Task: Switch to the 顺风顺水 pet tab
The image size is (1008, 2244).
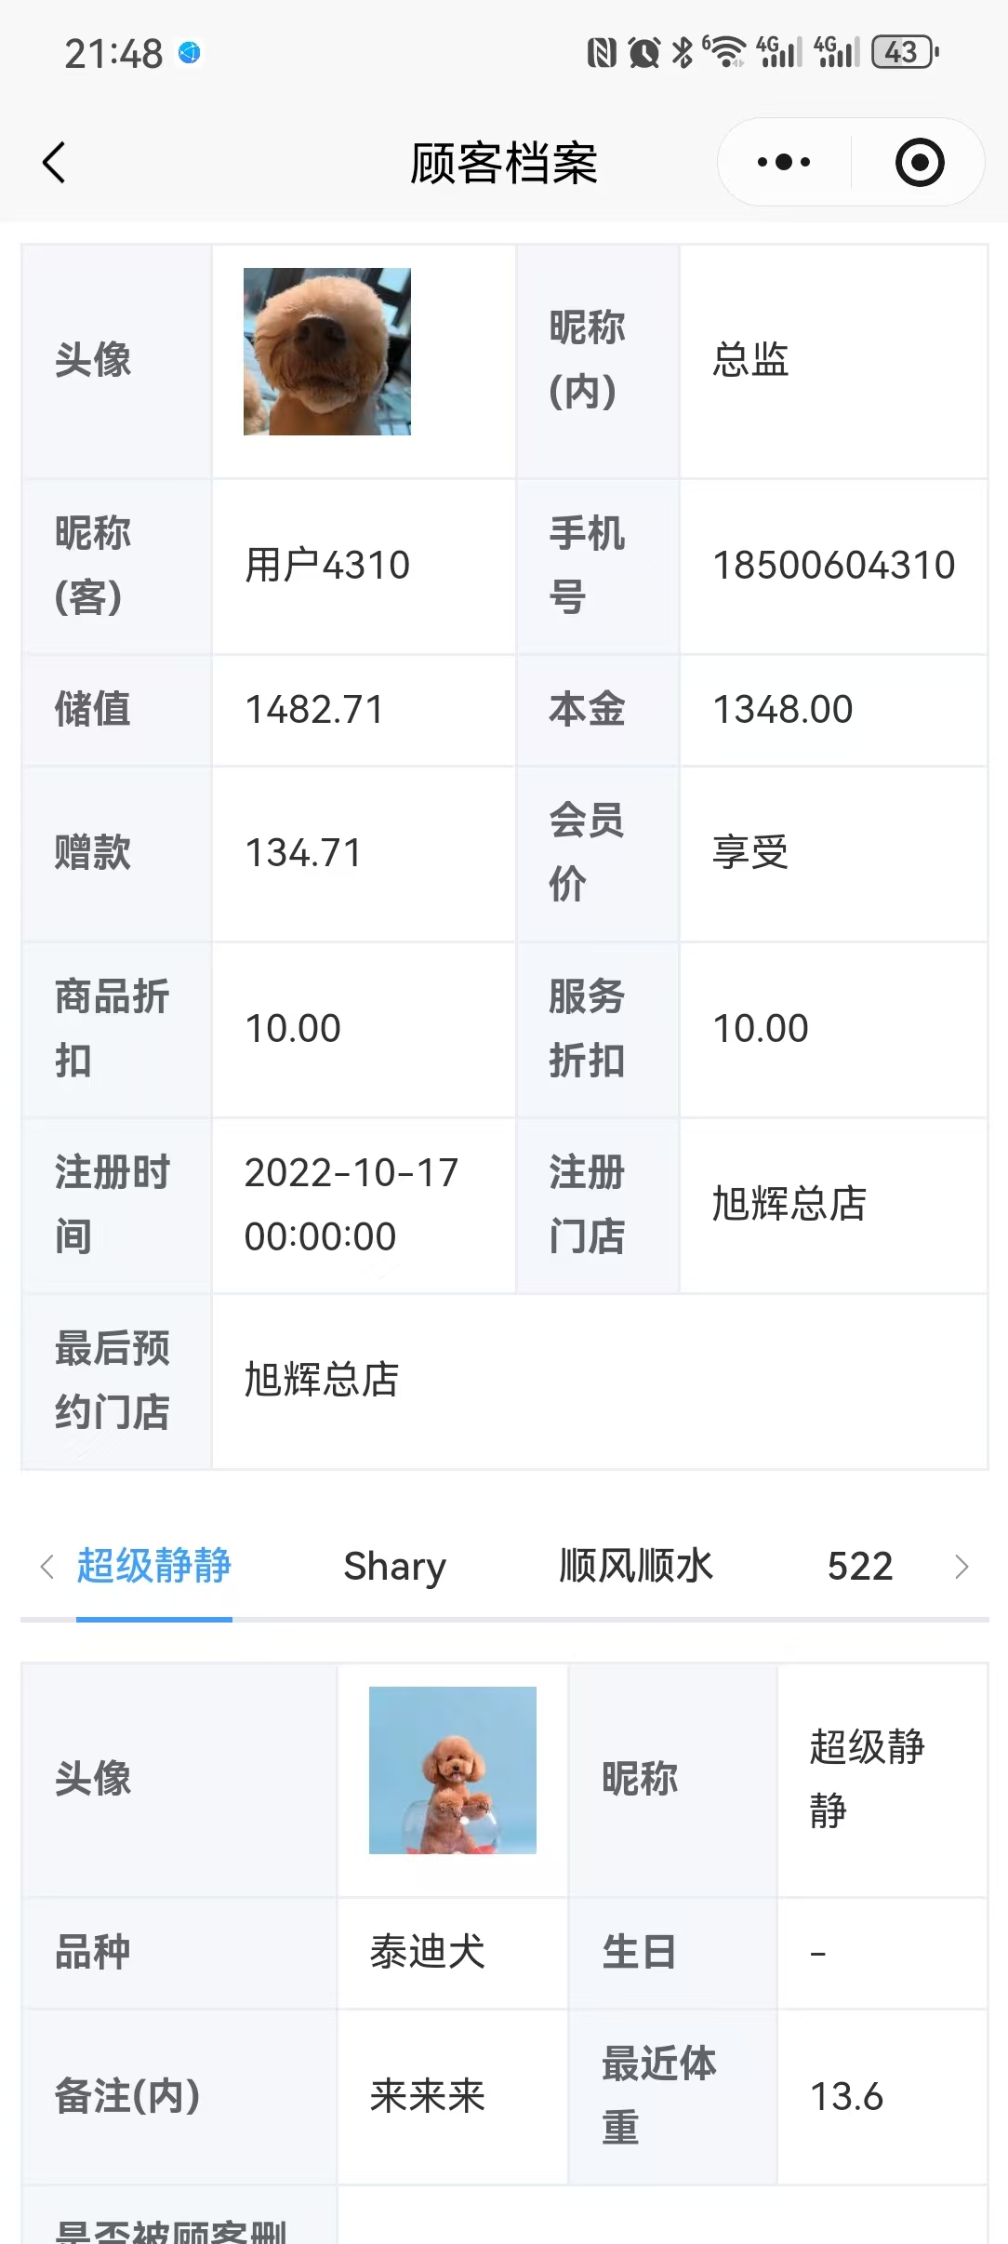Action: (x=636, y=1566)
